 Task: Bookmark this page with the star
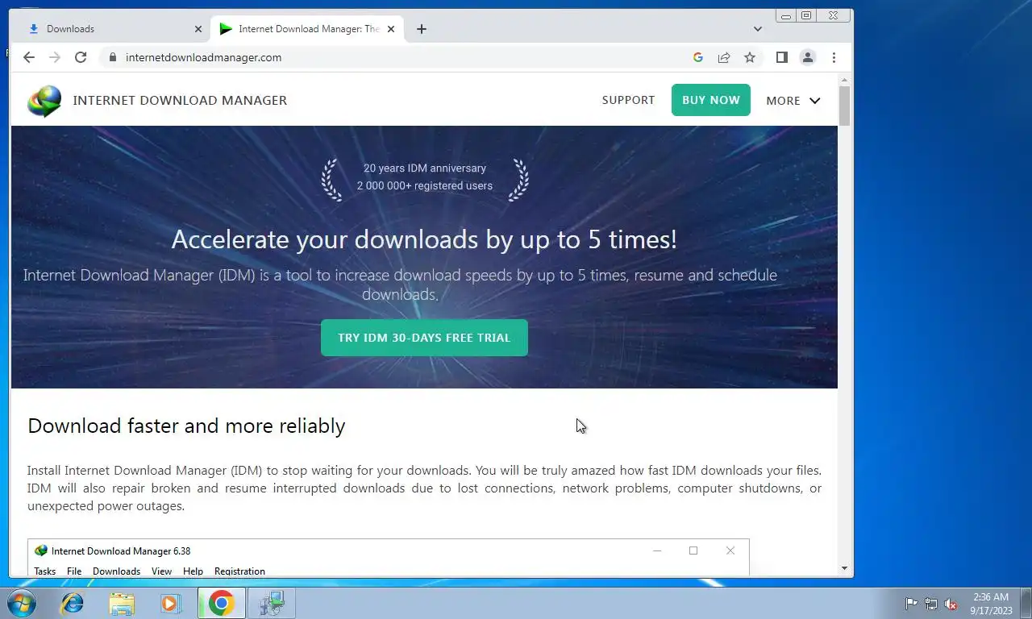[x=750, y=57]
